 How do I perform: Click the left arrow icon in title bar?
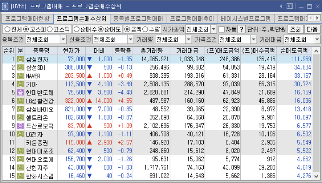(x=281, y=6)
